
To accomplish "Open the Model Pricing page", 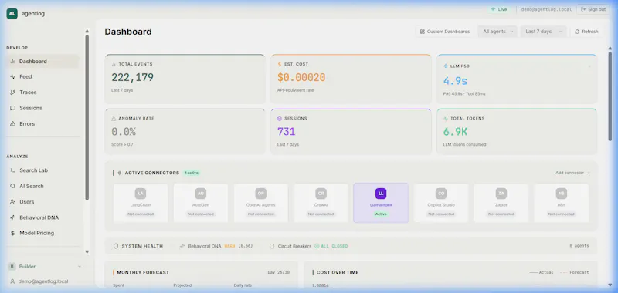I will coord(42,233).
